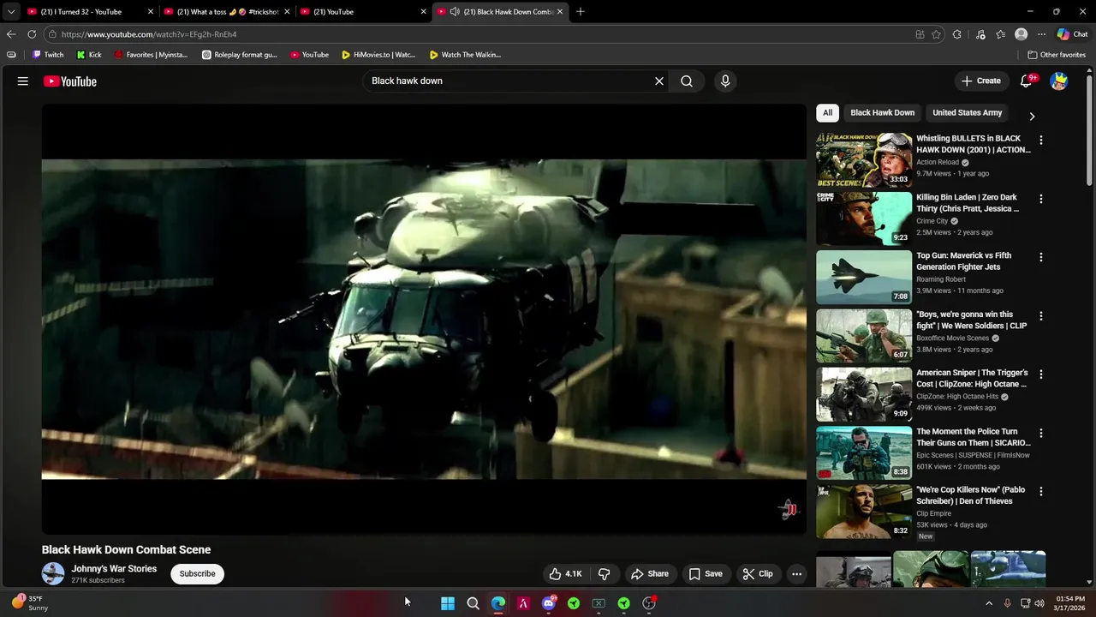Screen dimensions: 1096x617
Task: Show hidden system tray icons
Action: tap(989, 603)
